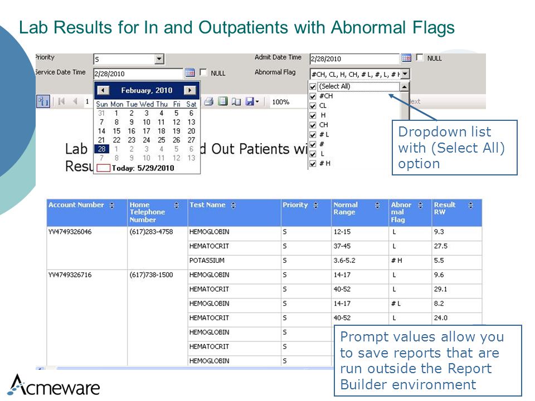Click phone number (617)738-1500
Screen dimensions: 535x401
coord(151,275)
